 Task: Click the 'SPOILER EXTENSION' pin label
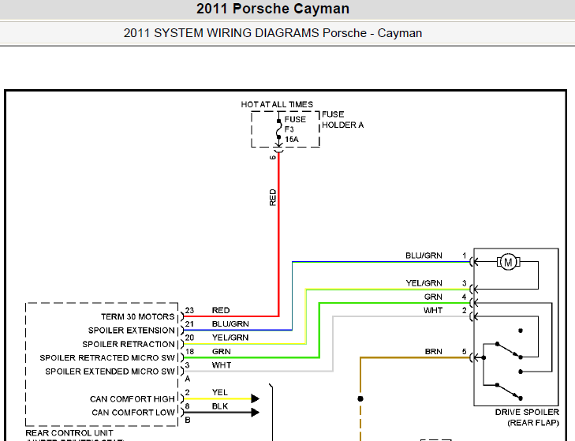[x=131, y=331]
